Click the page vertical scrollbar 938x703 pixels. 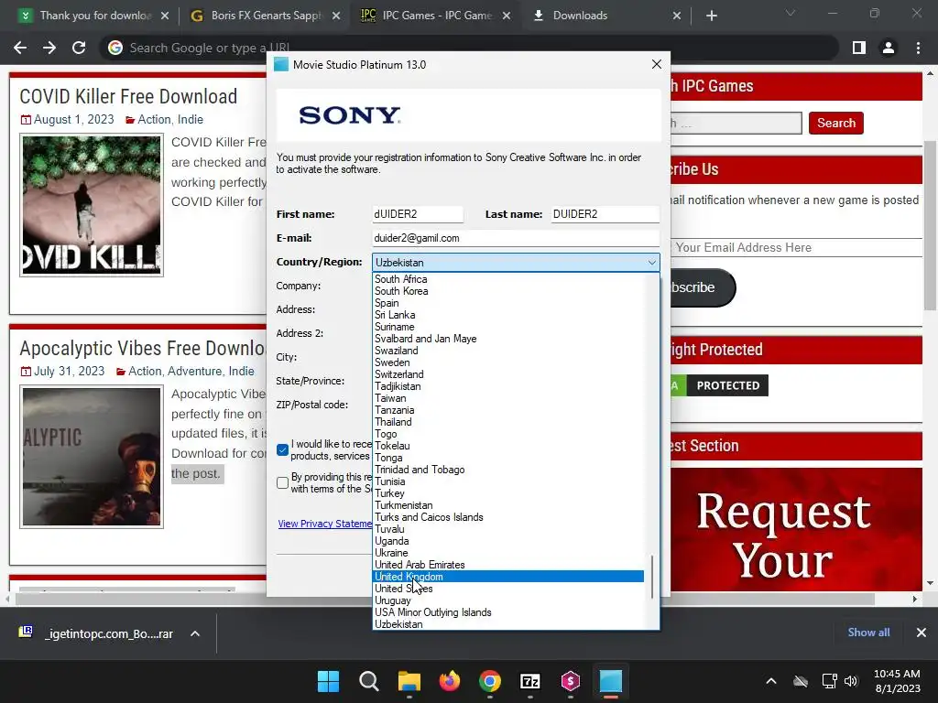point(930,226)
